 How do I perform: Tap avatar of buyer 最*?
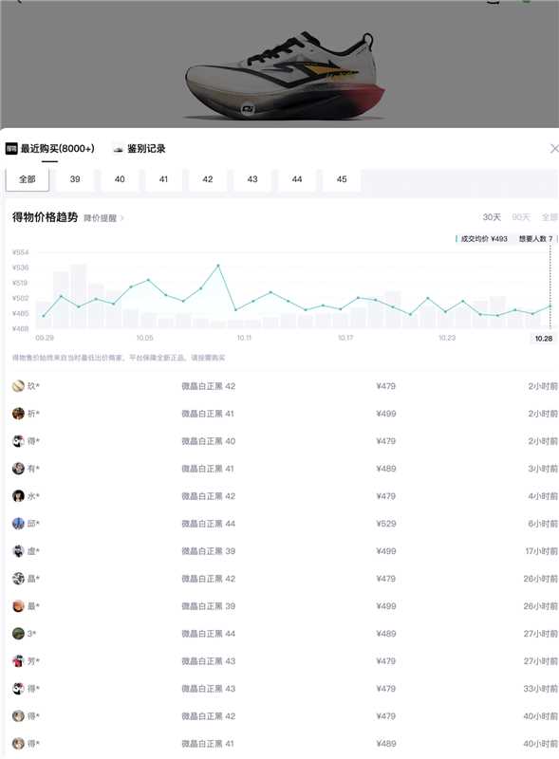click(x=18, y=606)
